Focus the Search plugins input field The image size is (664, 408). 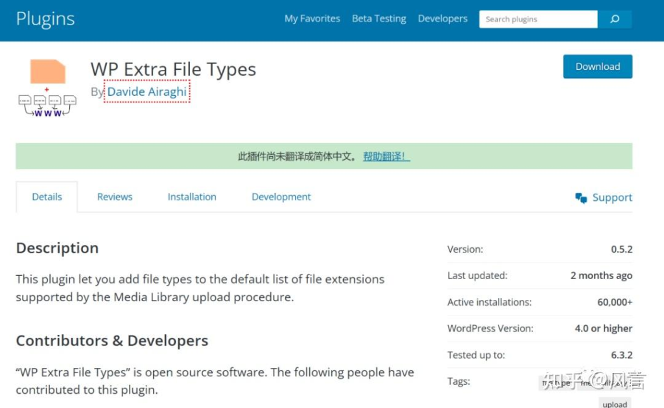(538, 19)
